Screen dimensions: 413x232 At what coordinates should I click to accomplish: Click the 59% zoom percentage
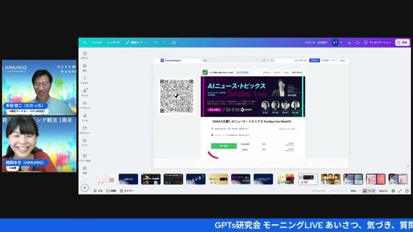(x=353, y=191)
